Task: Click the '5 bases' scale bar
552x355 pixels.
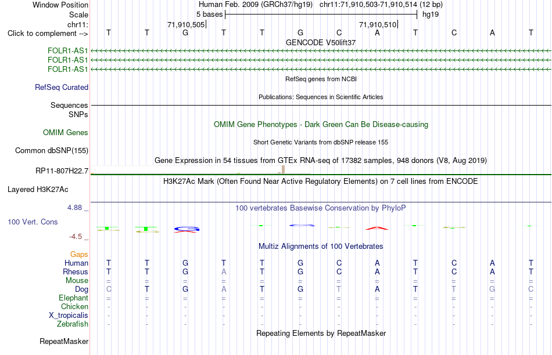Action: [x=321, y=15]
